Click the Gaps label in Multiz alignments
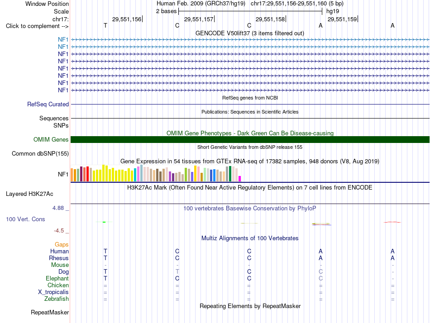Screen dimensions: 430x323 pos(62,244)
